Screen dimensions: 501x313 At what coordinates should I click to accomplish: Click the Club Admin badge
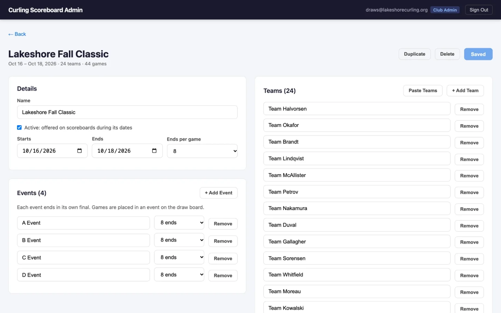point(445,10)
